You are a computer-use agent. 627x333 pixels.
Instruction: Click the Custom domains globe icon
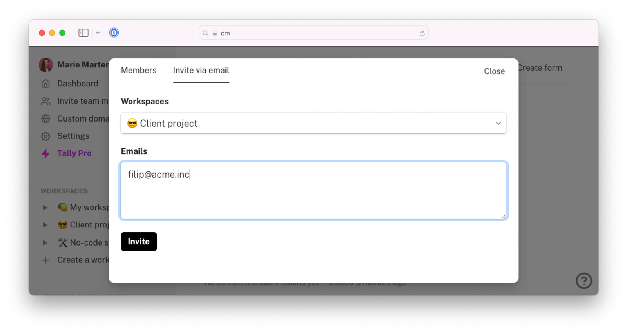coord(46,118)
